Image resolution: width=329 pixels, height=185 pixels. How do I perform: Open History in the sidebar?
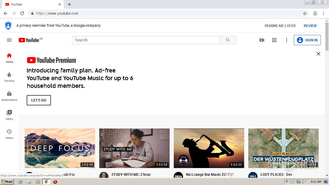coord(9,134)
